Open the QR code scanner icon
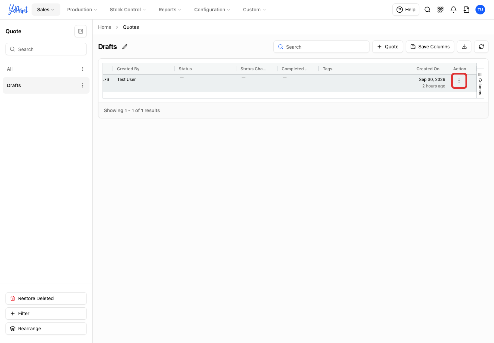 tap(440, 10)
